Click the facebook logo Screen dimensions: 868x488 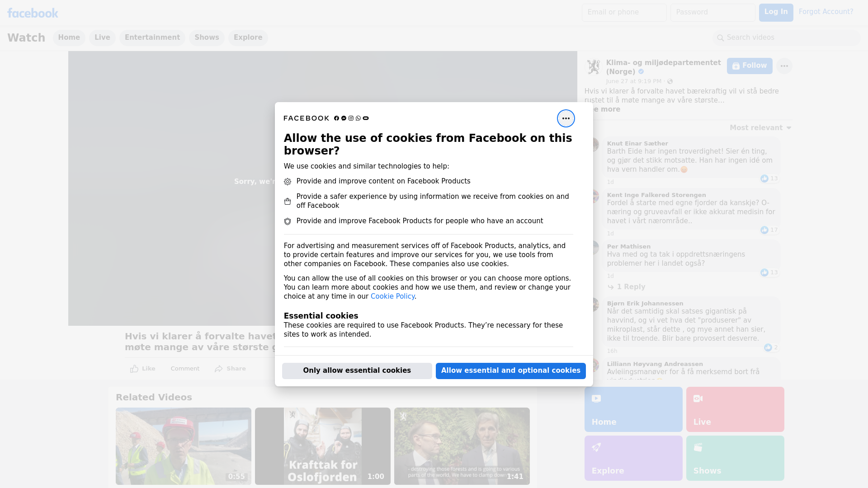click(x=33, y=13)
